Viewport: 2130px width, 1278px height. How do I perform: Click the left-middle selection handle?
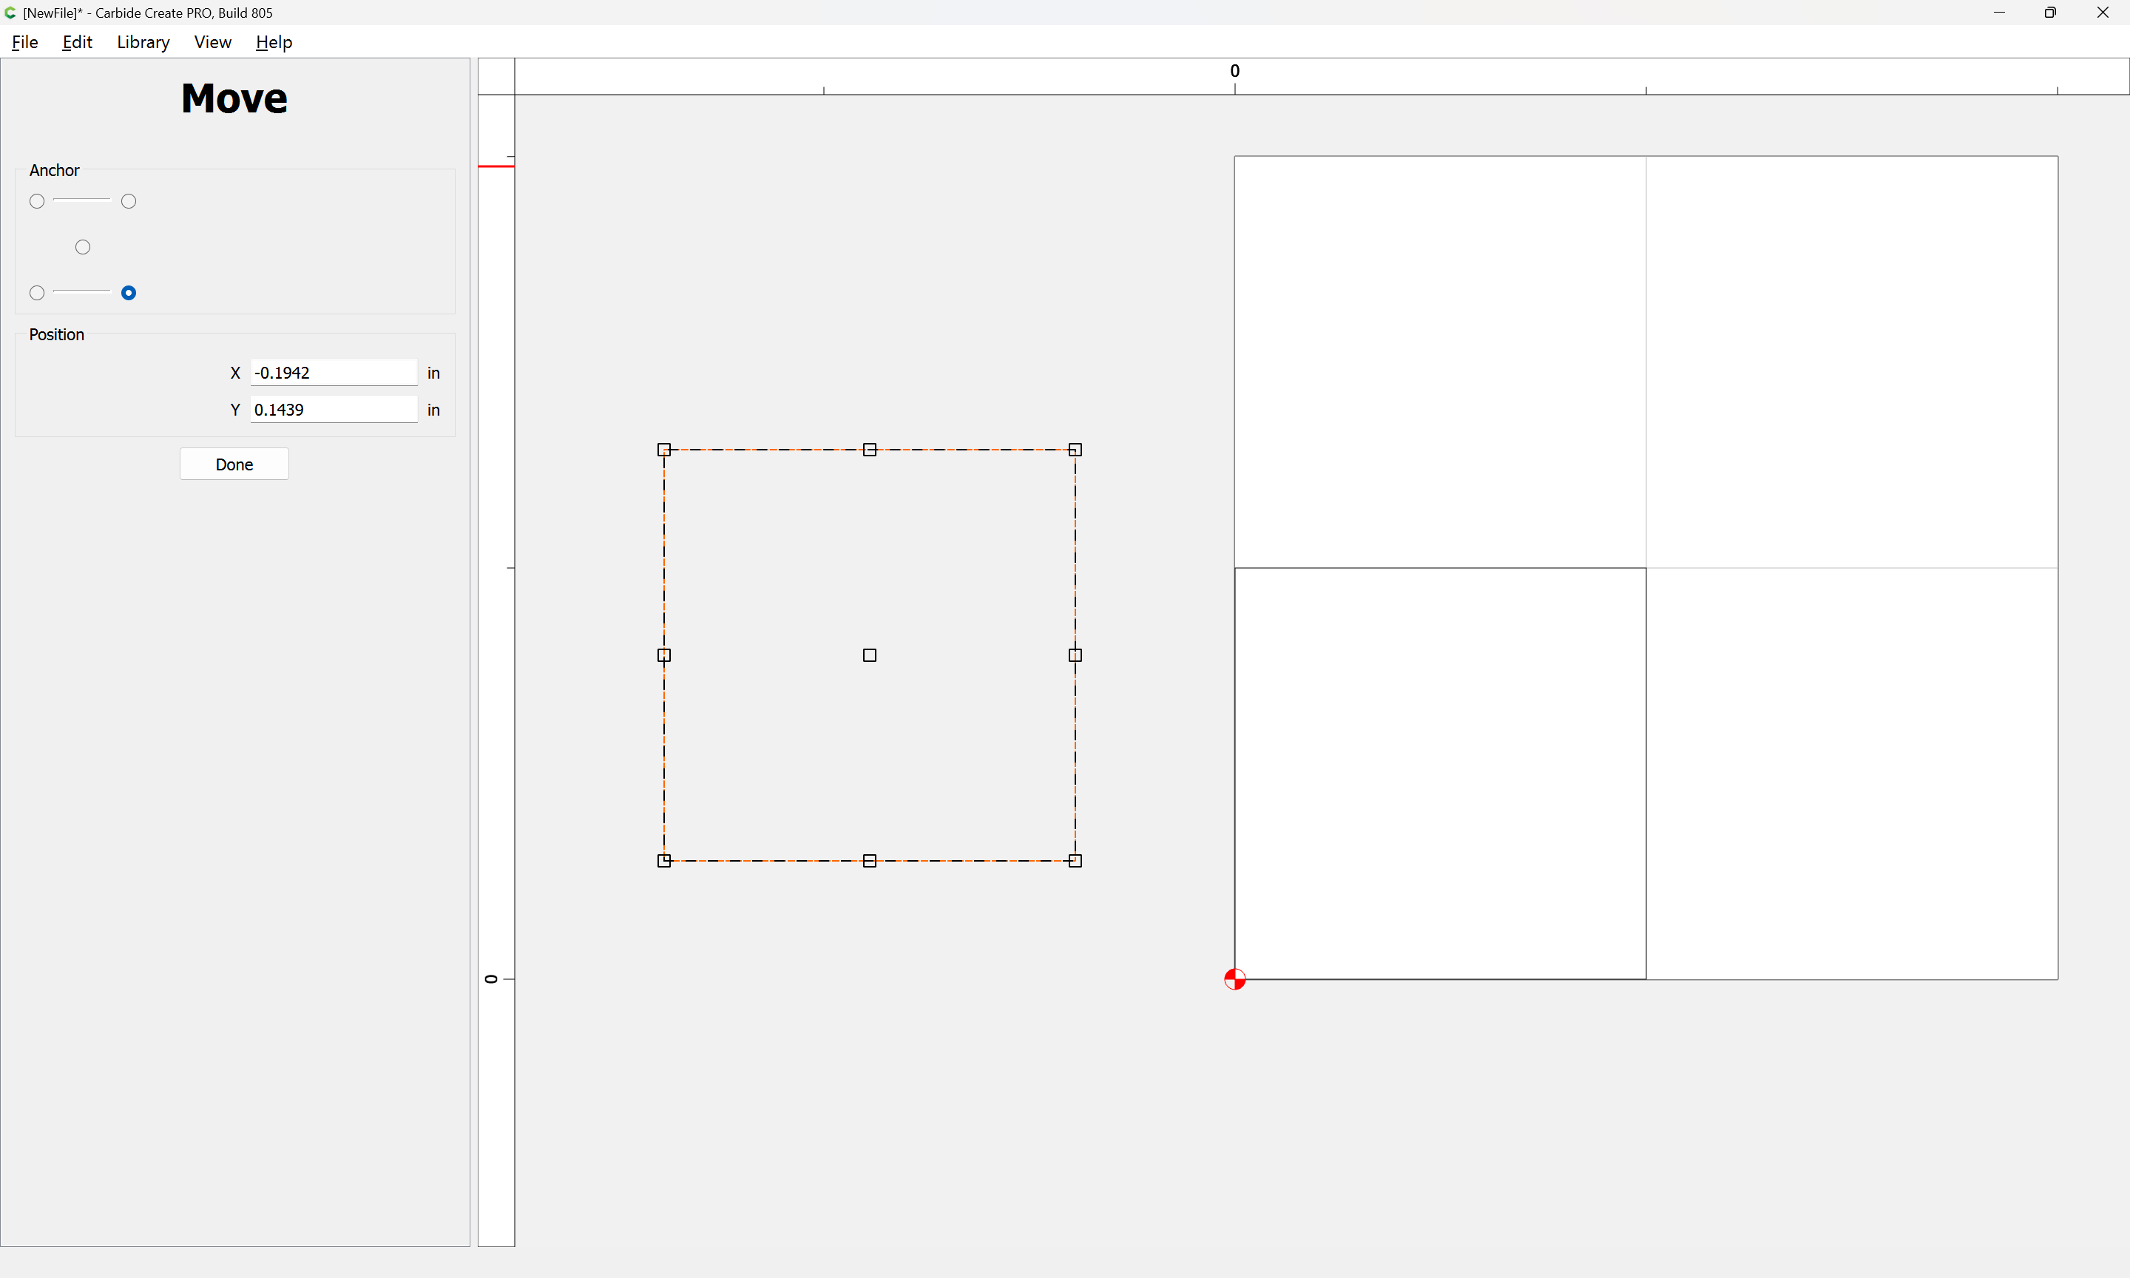click(x=664, y=655)
